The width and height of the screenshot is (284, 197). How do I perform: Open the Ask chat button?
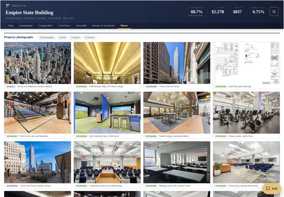[272, 188]
